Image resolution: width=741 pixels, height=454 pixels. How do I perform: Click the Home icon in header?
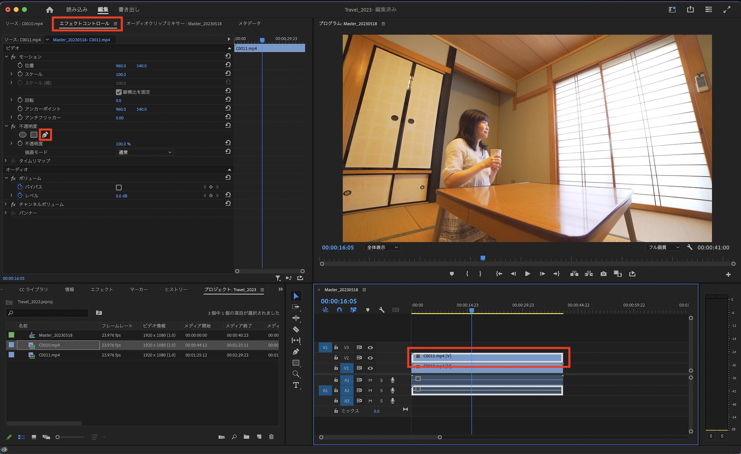click(50, 10)
